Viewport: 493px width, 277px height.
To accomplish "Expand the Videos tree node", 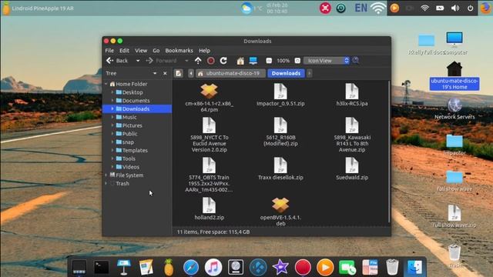I will click(x=112, y=167).
